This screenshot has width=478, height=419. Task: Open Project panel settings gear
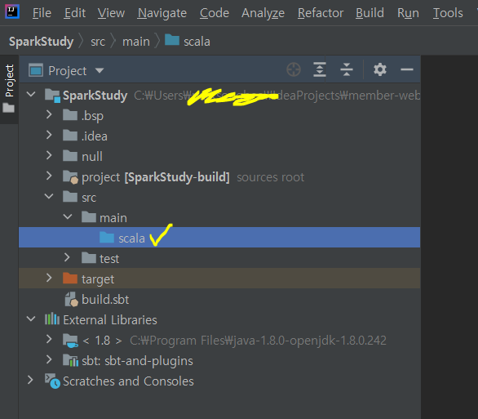380,69
